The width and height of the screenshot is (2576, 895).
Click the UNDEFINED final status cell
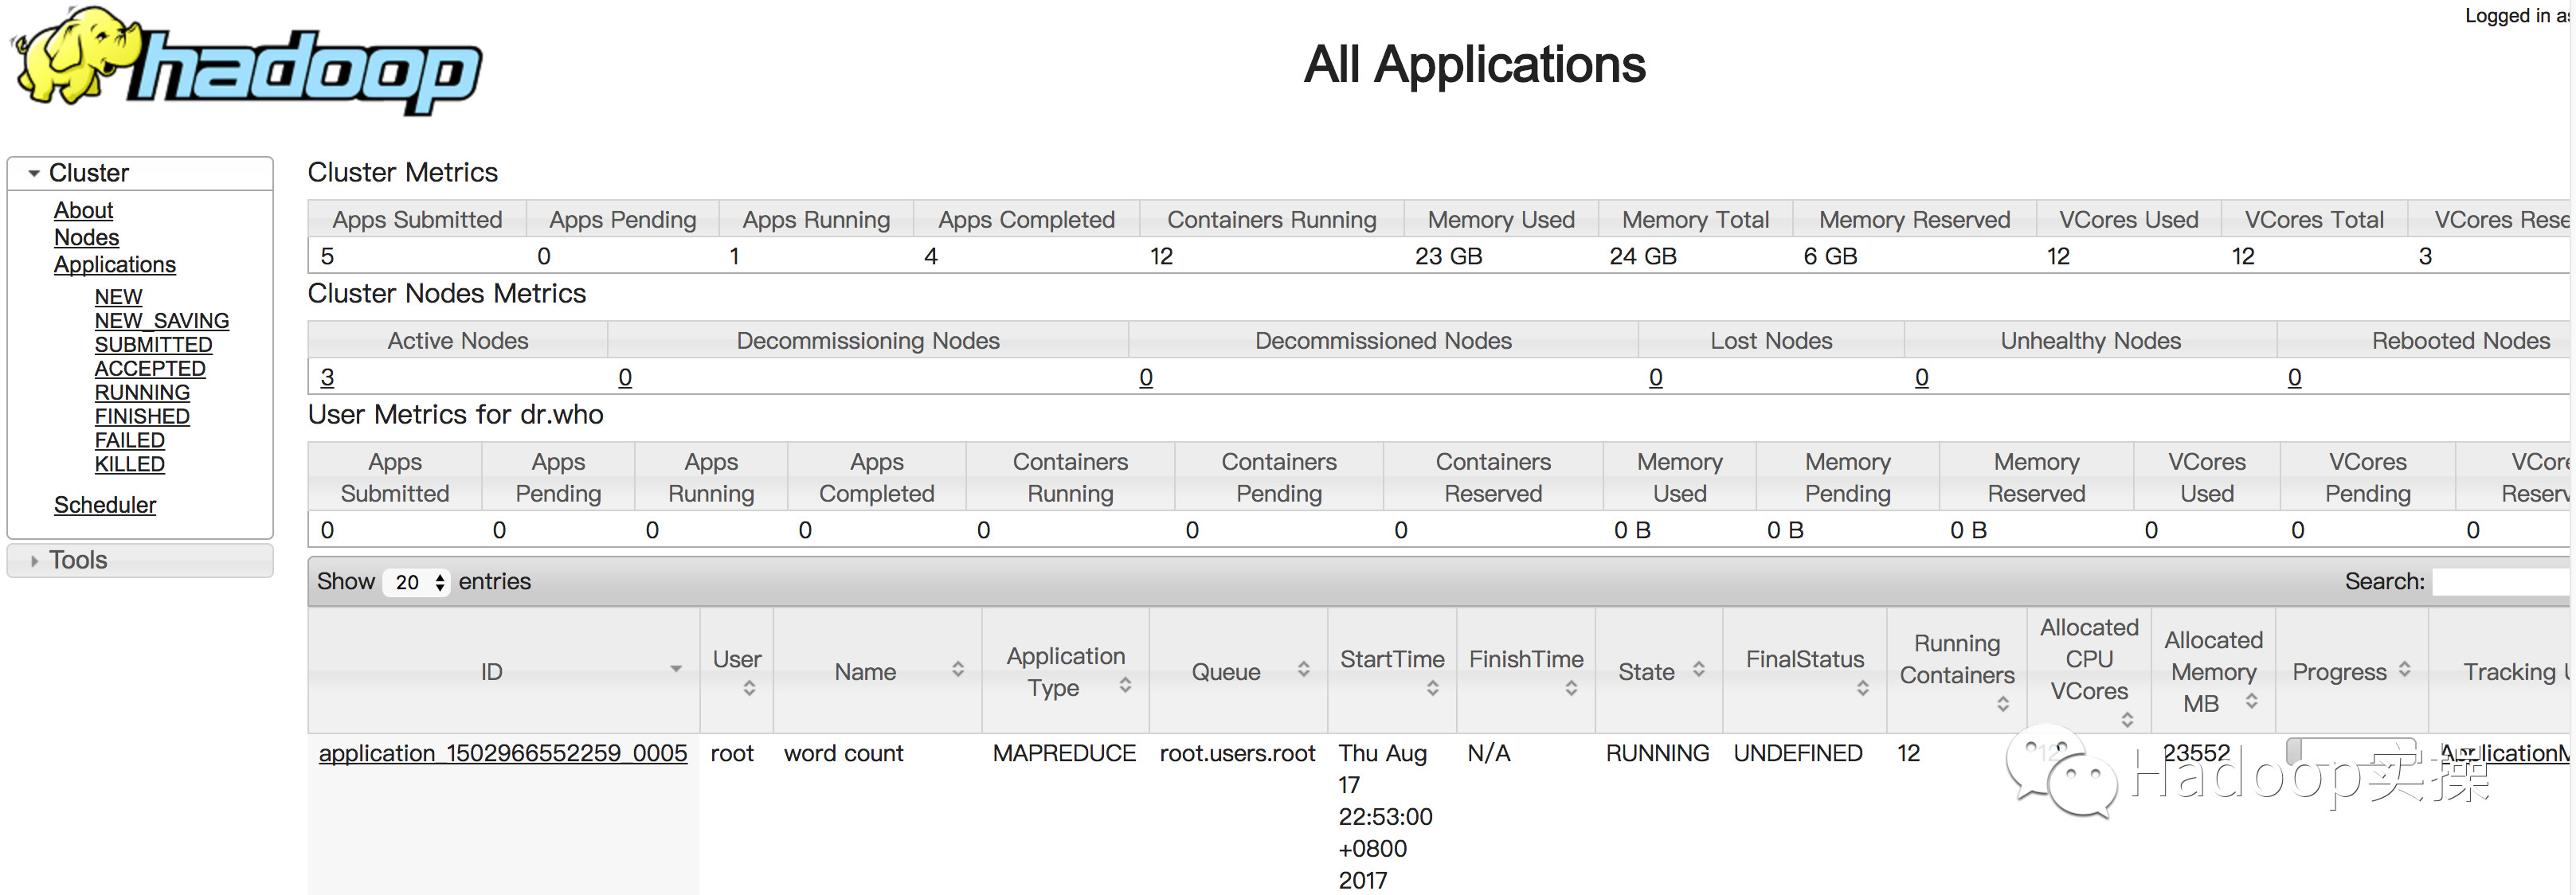pyautogui.click(x=1798, y=753)
